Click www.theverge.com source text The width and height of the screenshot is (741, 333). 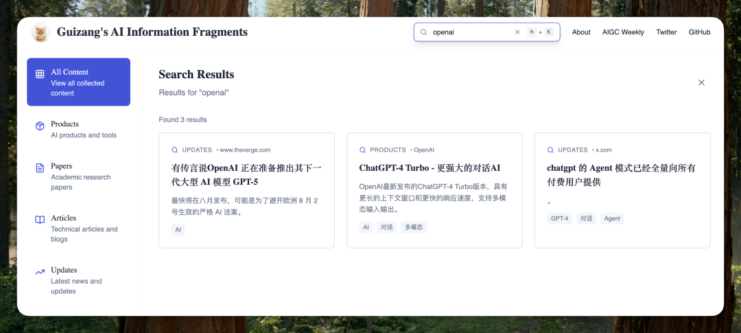coord(245,150)
